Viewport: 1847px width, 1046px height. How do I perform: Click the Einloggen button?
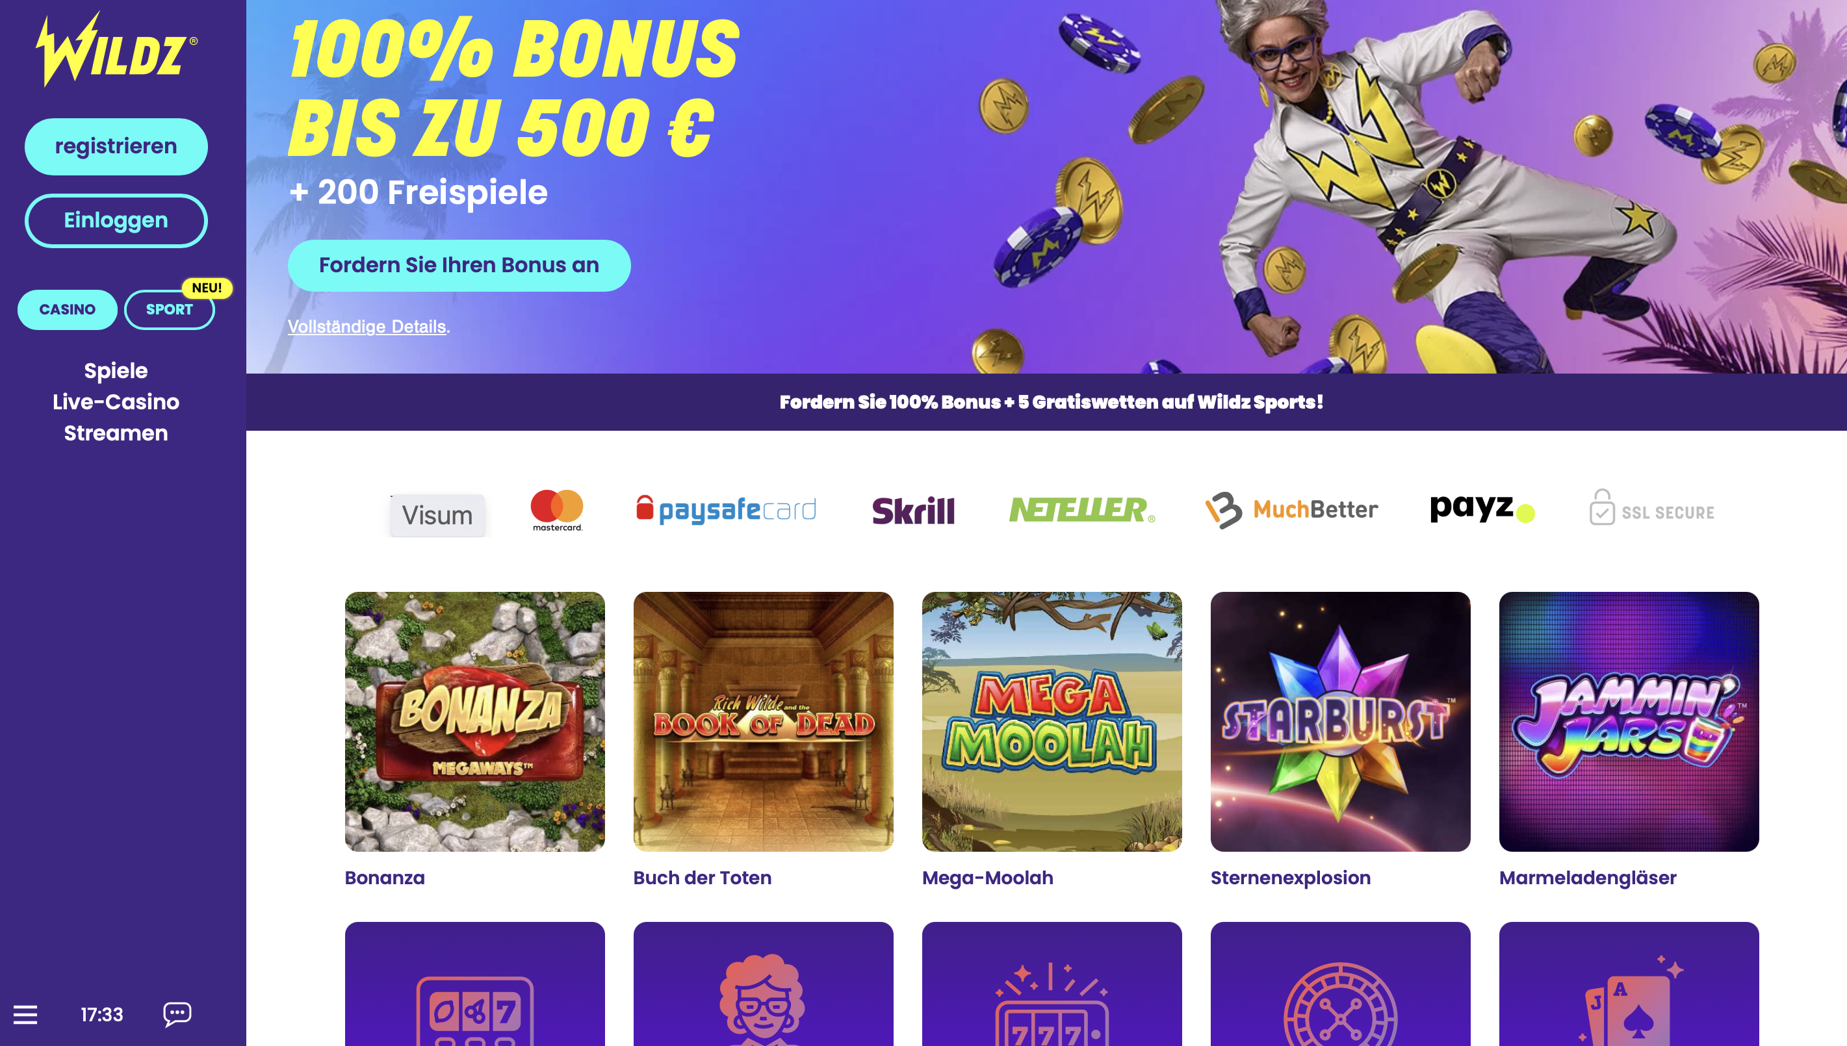coord(116,220)
